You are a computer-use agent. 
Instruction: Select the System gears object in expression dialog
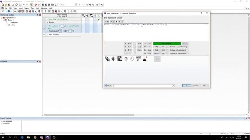107,59
